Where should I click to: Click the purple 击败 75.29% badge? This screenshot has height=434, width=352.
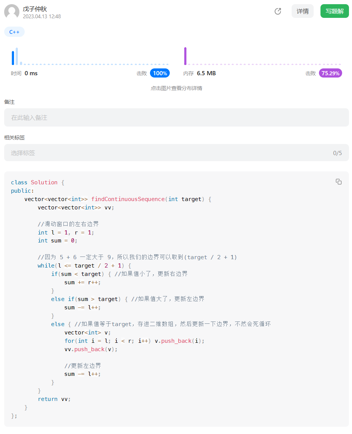click(330, 73)
